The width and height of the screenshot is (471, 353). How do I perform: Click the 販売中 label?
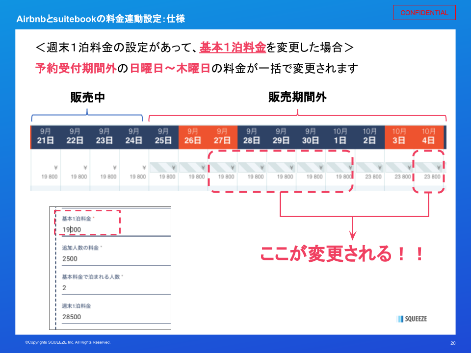point(87,97)
